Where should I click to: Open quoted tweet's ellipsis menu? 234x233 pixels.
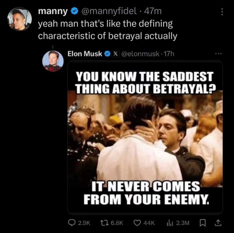click(218, 53)
